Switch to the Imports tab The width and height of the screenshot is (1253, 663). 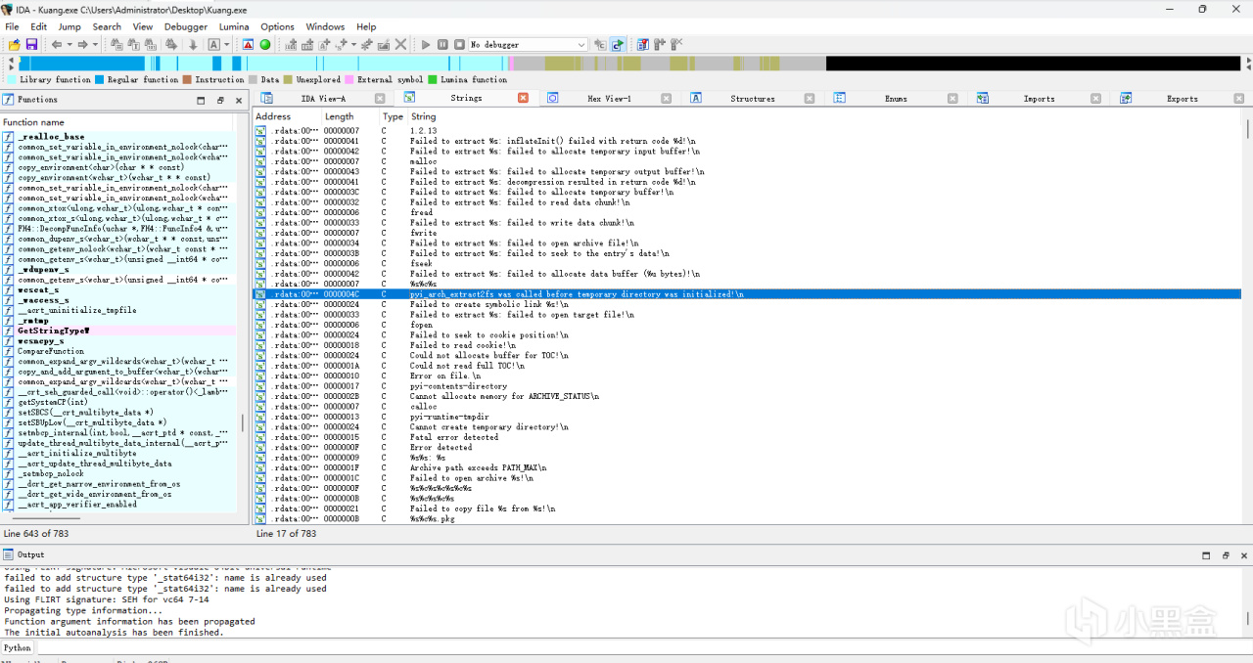point(1039,99)
